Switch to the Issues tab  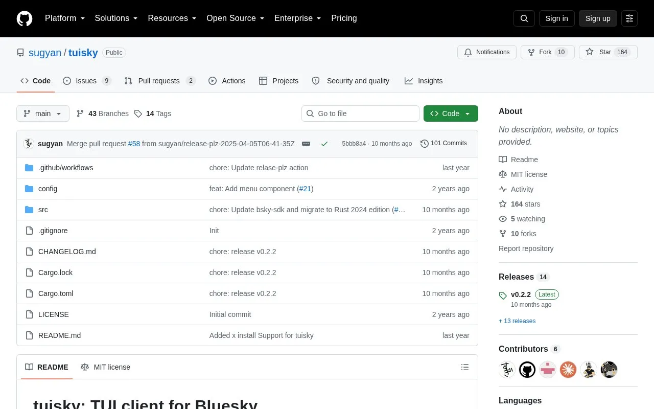click(87, 81)
